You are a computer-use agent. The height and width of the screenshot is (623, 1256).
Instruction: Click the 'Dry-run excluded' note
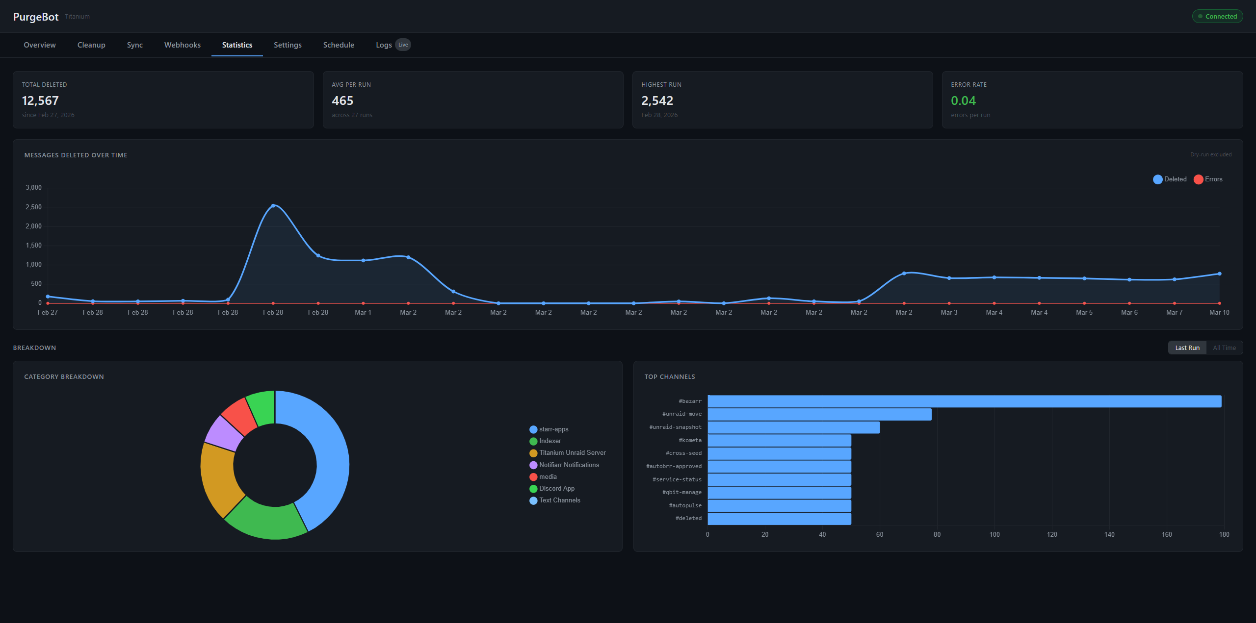(x=1211, y=154)
